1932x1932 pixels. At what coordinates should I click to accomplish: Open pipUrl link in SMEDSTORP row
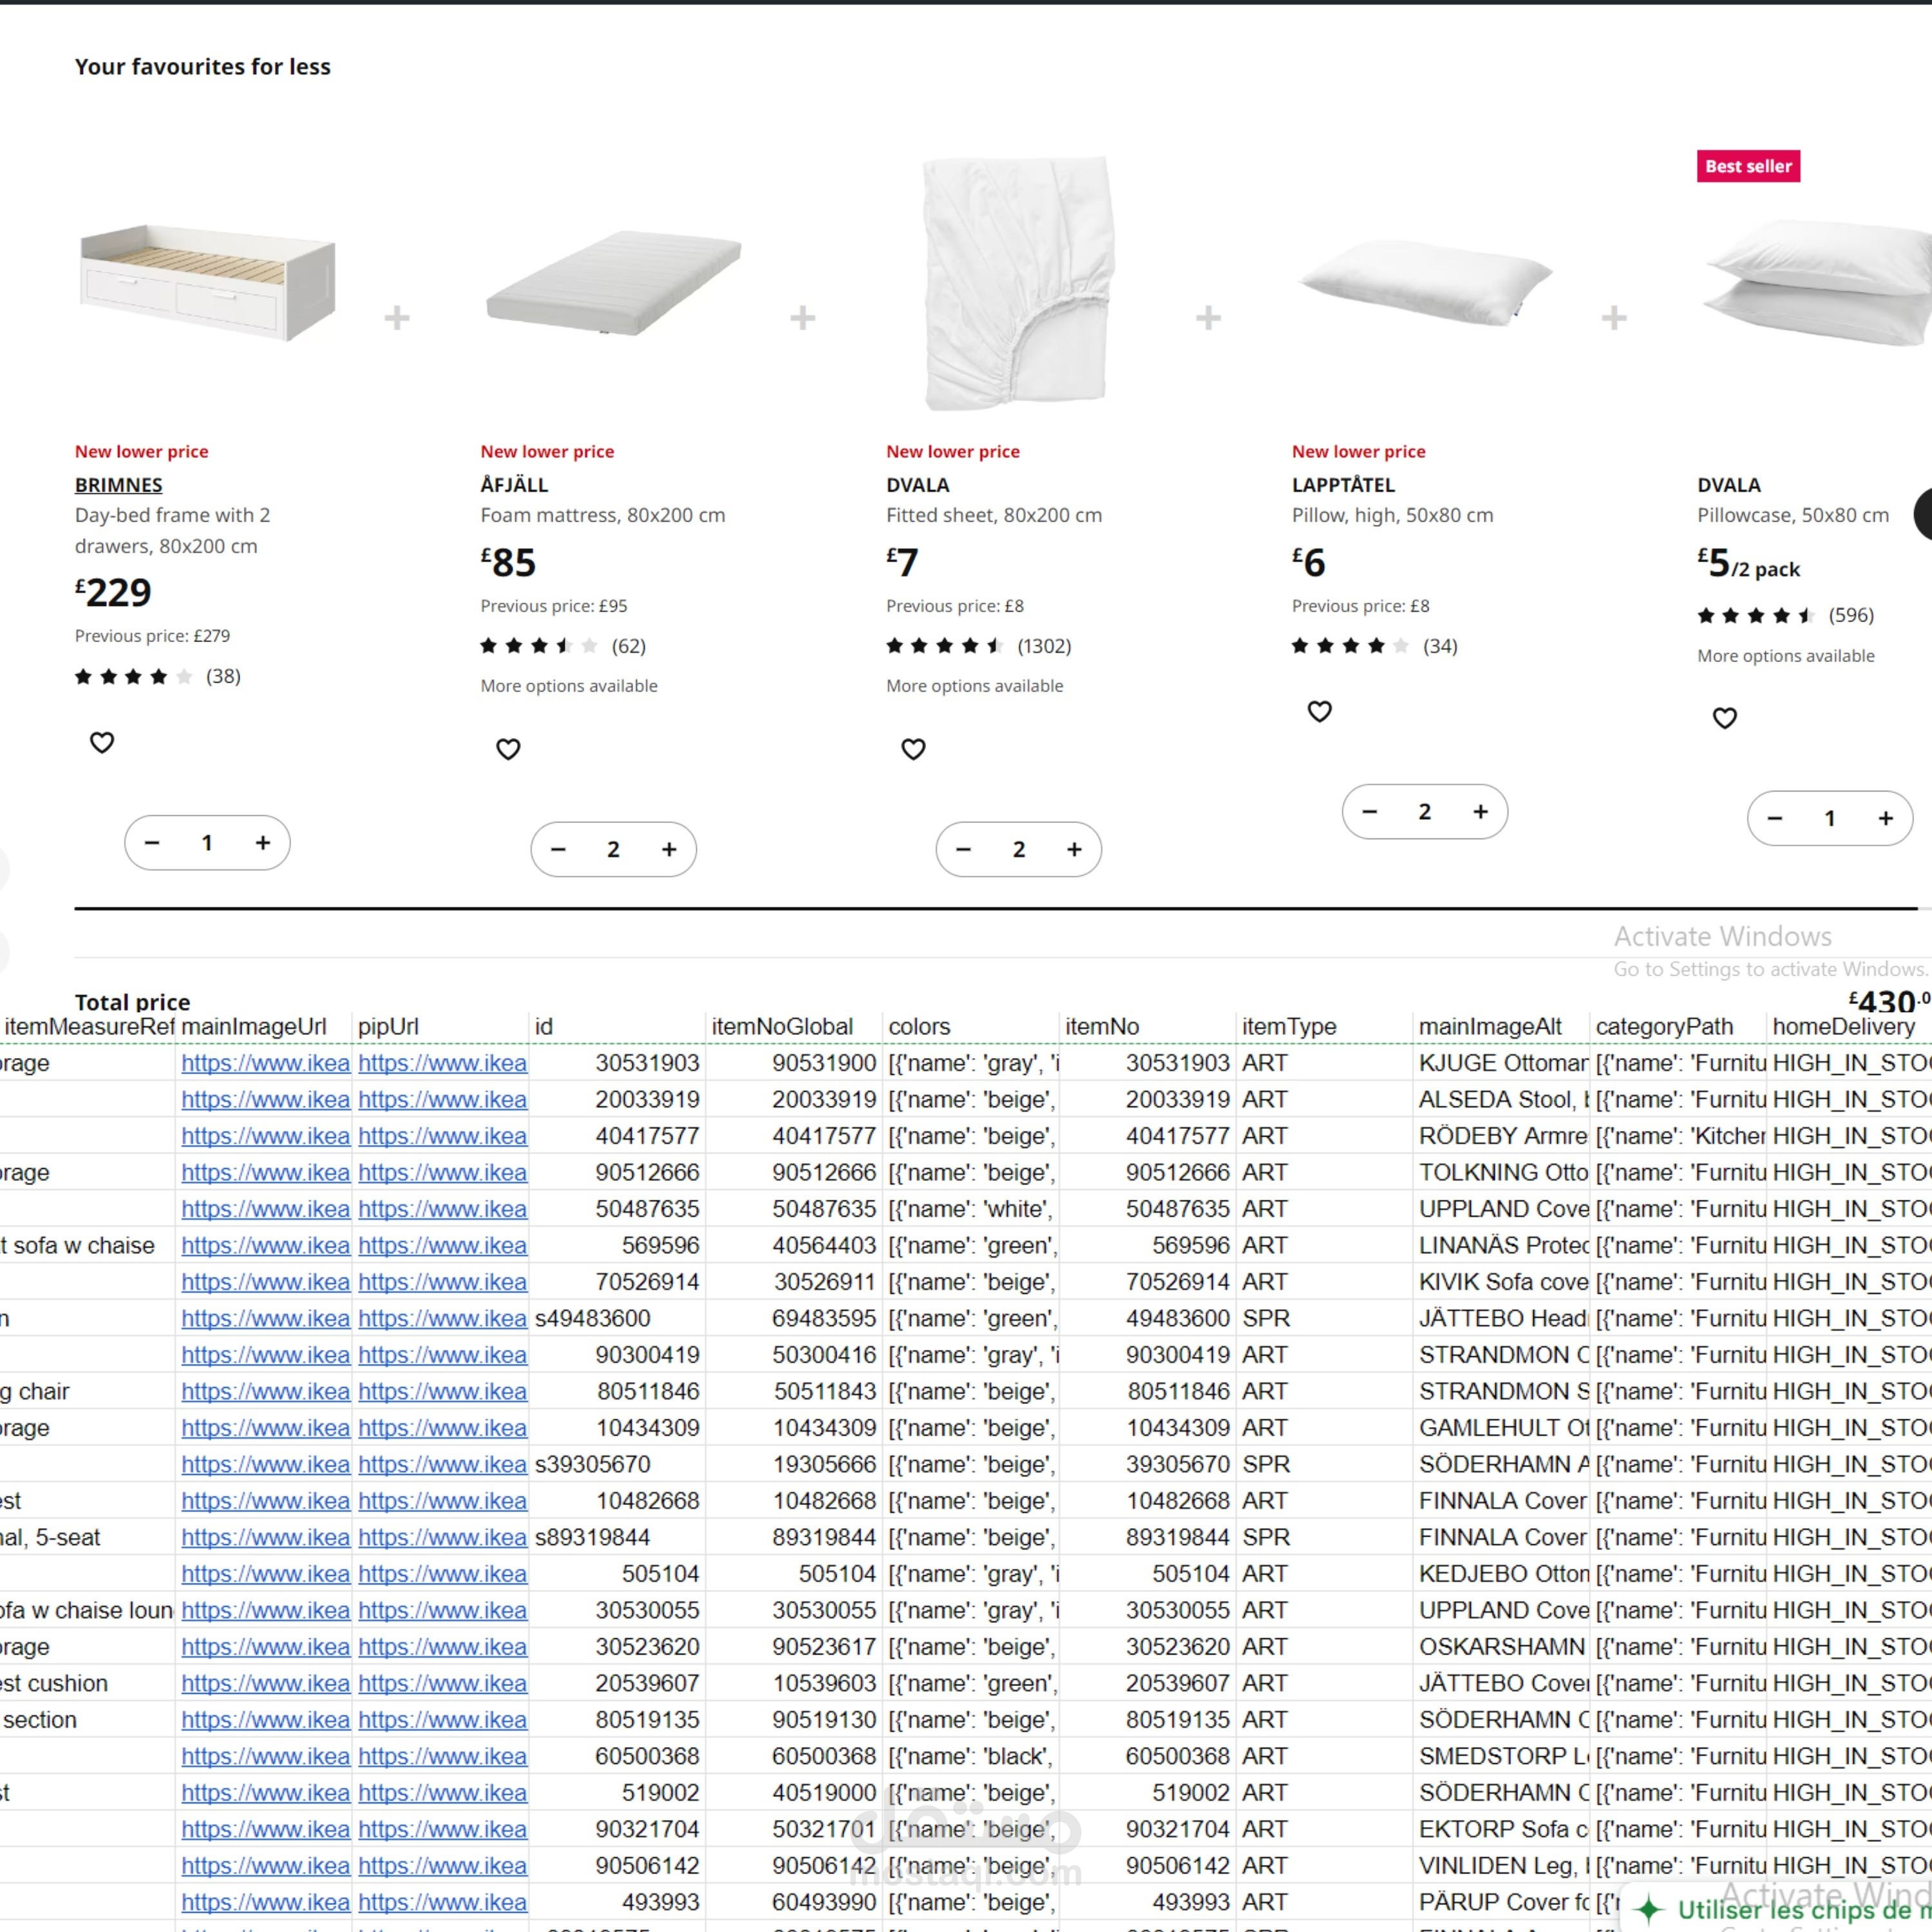pyautogui.click(x=443, y=1756)
